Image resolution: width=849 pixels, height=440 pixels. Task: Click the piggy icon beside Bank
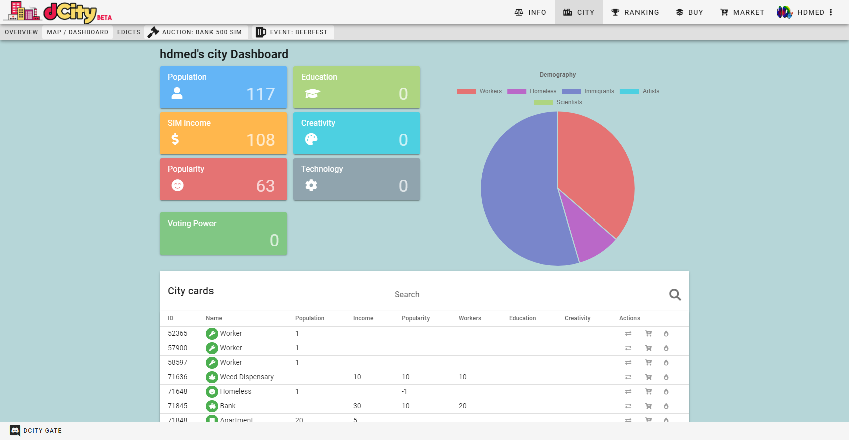[212, 406]
